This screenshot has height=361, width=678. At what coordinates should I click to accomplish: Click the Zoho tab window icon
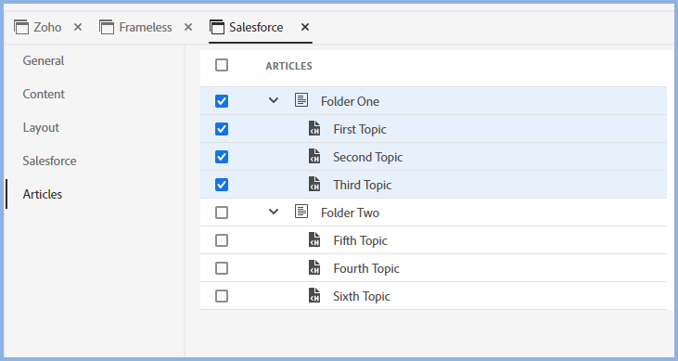point(21,27)
